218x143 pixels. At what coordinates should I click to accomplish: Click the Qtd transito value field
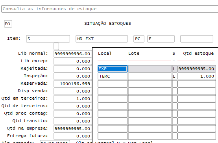(72, 121)
